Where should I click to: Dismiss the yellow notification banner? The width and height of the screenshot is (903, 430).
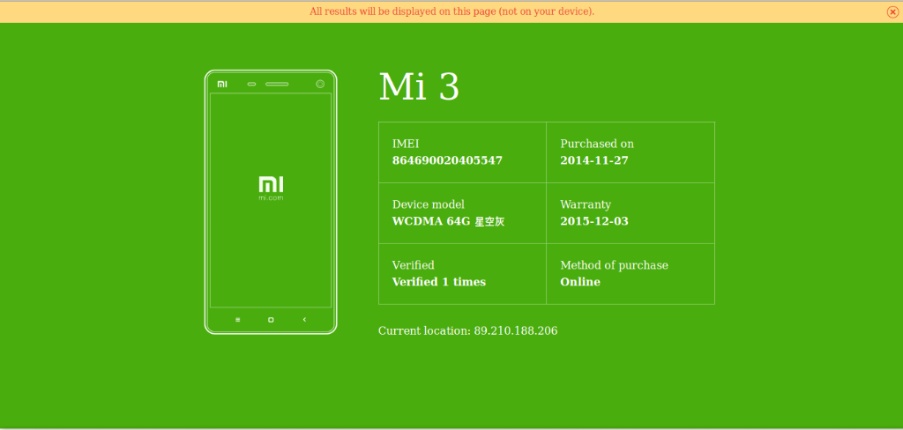(892, 12)
